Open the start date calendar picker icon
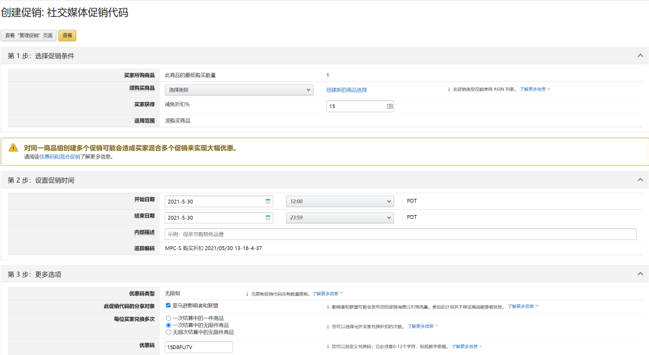This screenshot has height=355, width=649. point(268,201)
